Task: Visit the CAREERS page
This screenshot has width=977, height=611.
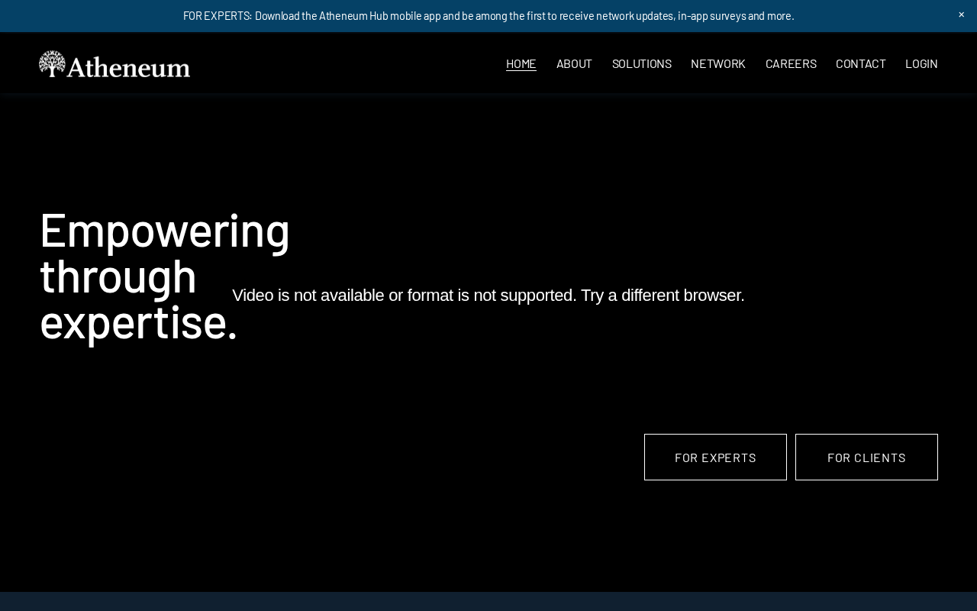Action: [x=791, y=63]
